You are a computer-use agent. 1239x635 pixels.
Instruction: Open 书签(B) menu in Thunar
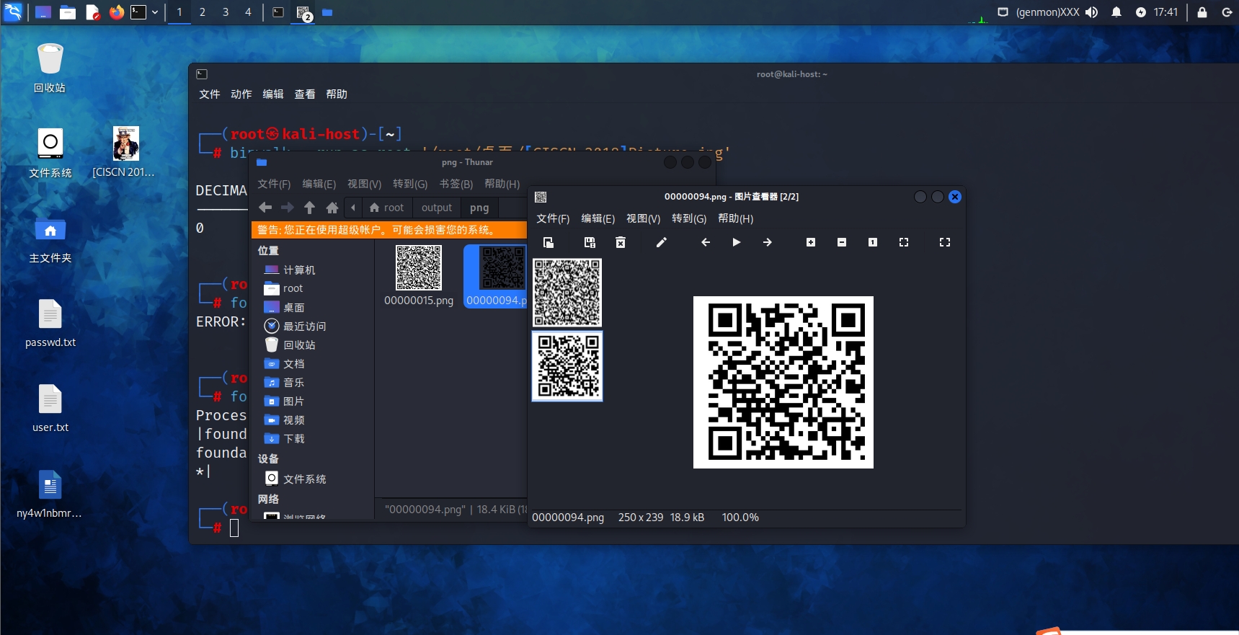456,184
